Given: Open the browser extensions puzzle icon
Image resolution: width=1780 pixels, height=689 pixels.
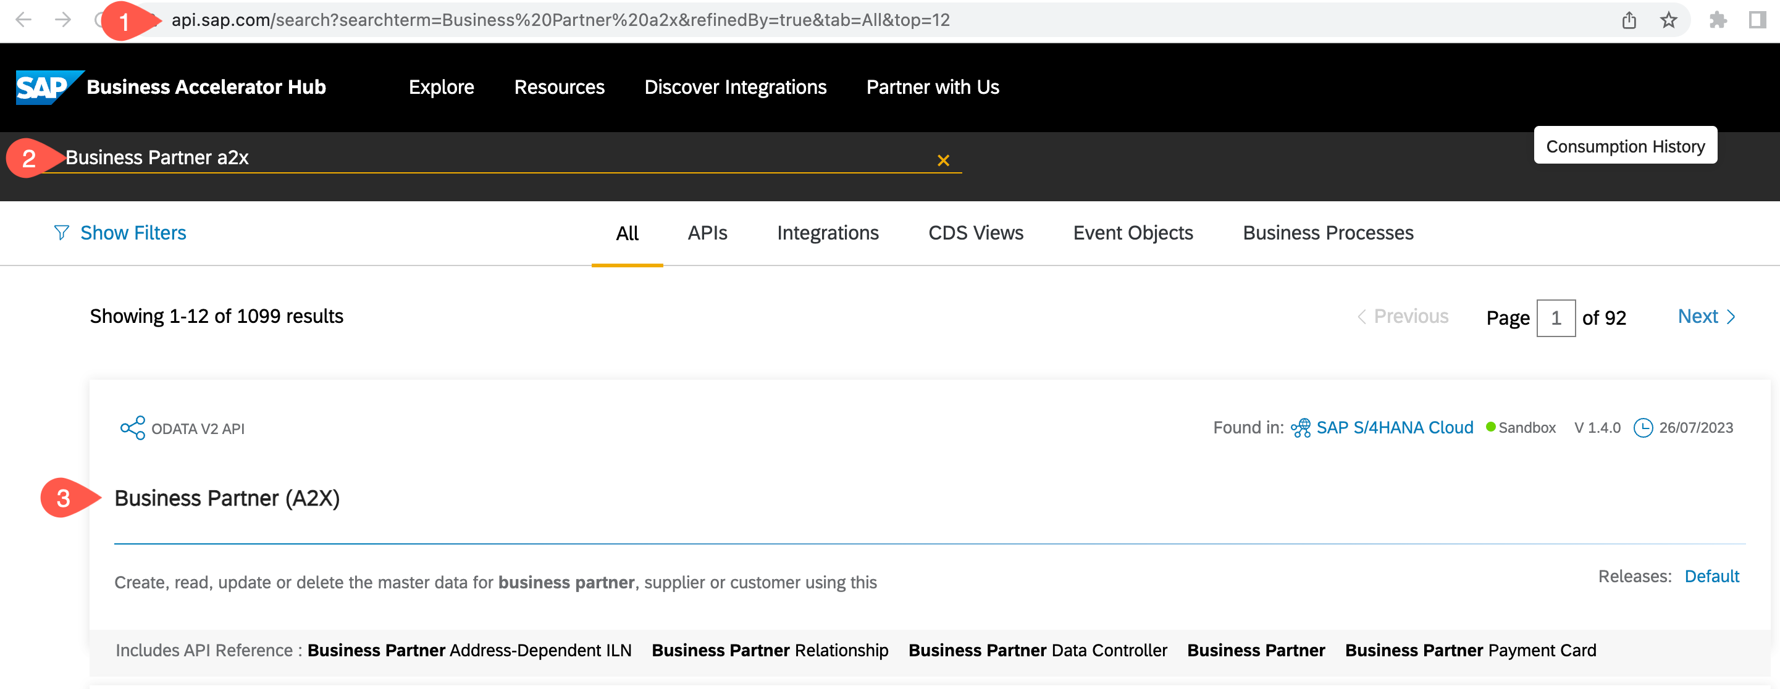Looking at the screenshot, I should (x=1718, y=20).
